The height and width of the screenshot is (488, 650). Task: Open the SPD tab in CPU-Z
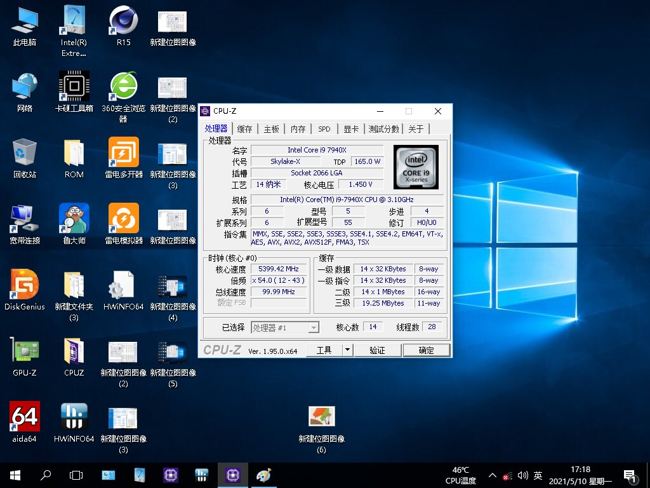[x=324, y=128]
